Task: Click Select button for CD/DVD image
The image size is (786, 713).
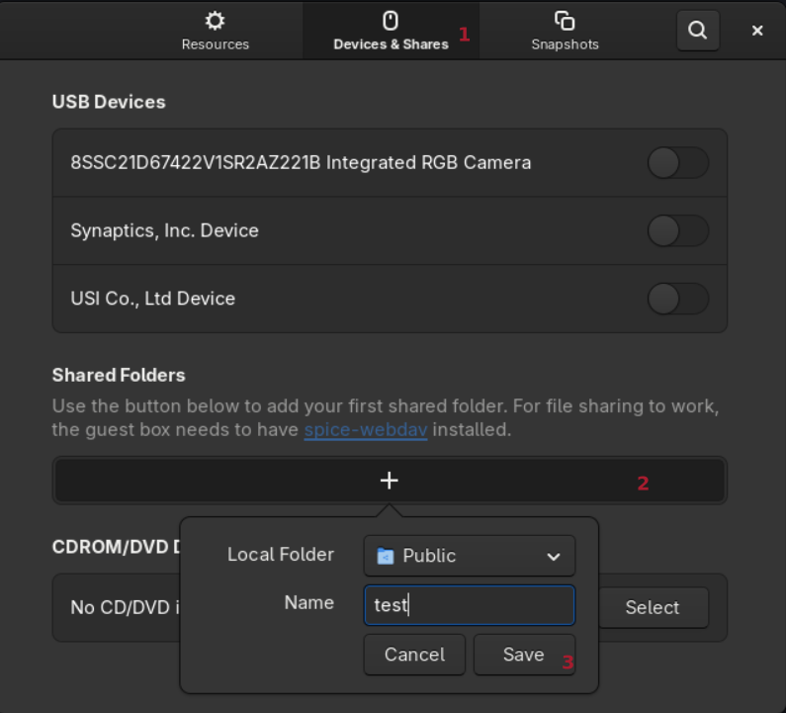Action: tap(652, 608)
